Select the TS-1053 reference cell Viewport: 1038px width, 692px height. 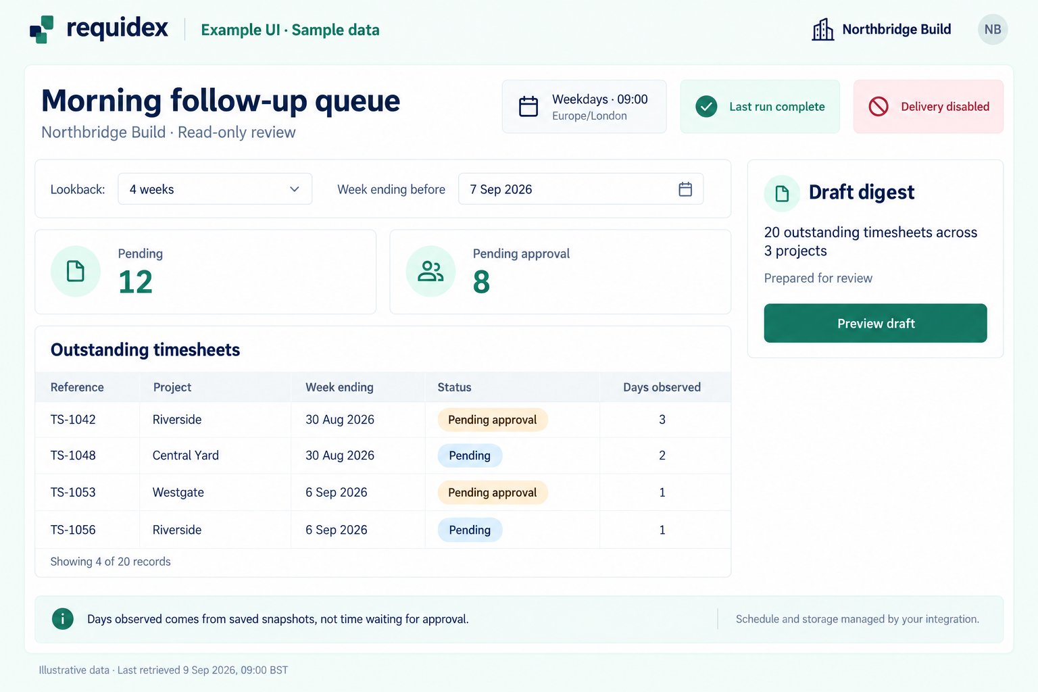(73, 493)
